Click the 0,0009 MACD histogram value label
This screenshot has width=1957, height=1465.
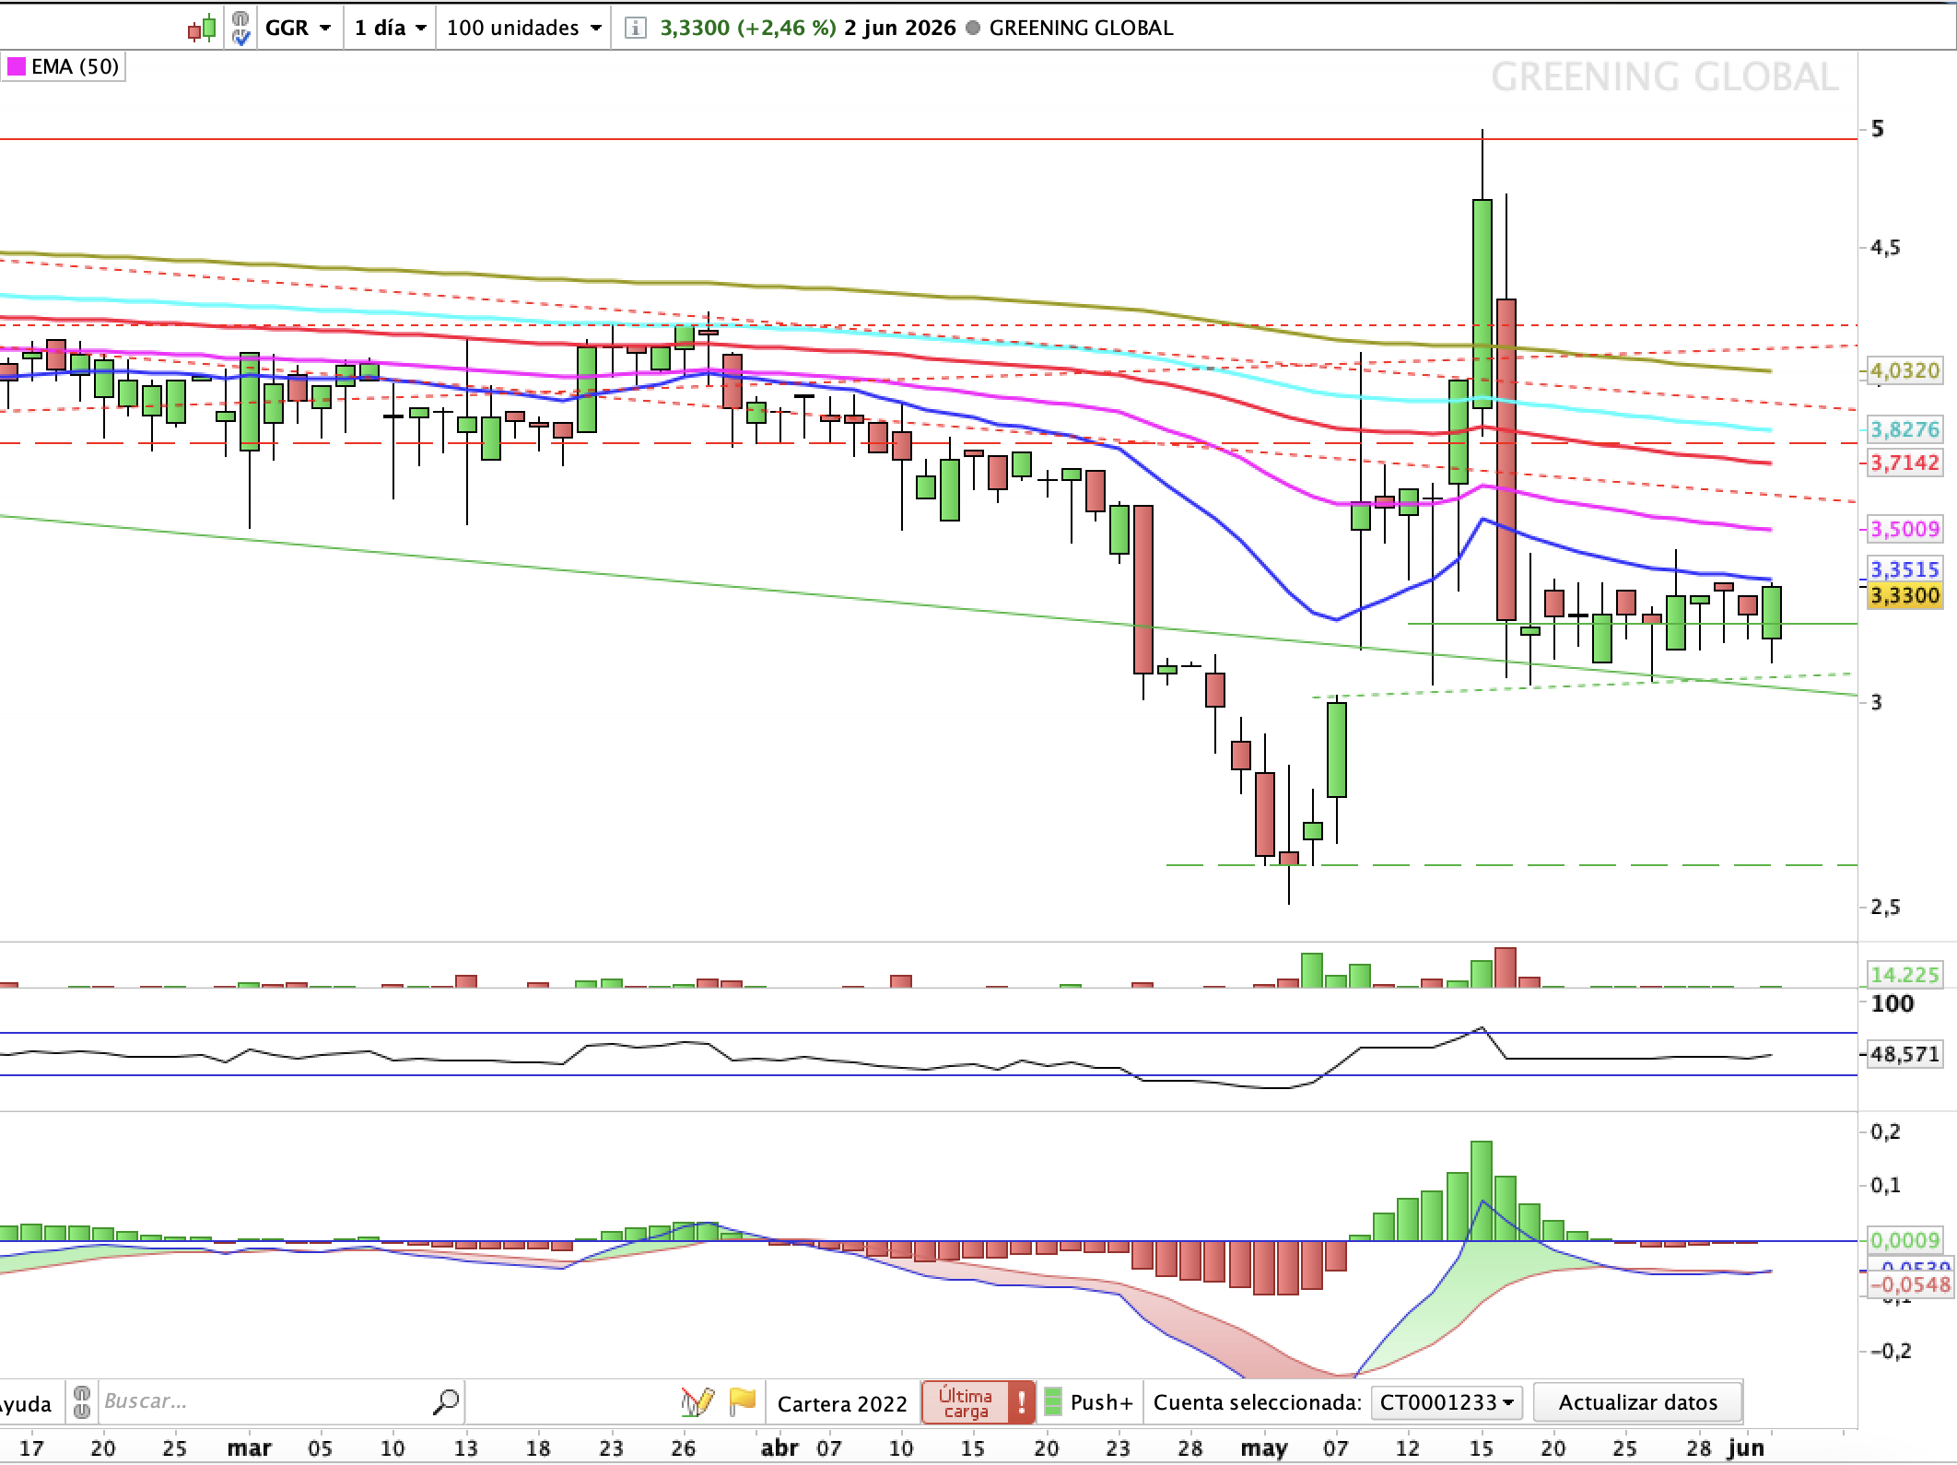point(1904,1240)
